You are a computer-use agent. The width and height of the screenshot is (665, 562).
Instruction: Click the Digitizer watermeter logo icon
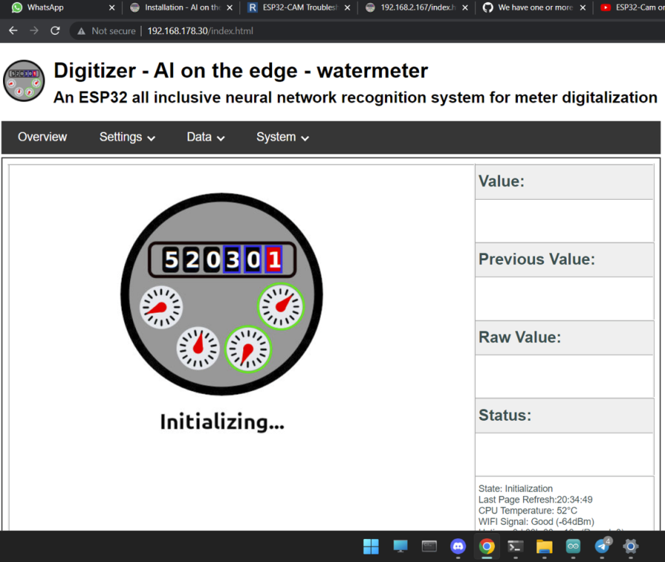point(24,81)
